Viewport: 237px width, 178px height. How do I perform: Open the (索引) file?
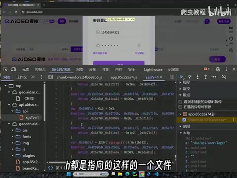click(29, 98)
